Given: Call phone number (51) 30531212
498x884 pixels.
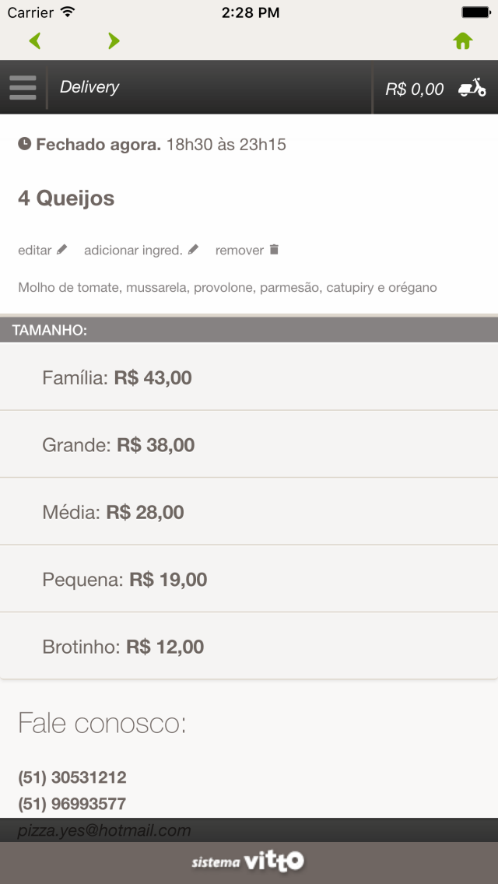Looking at the screenshot, I should coord(72,777).
